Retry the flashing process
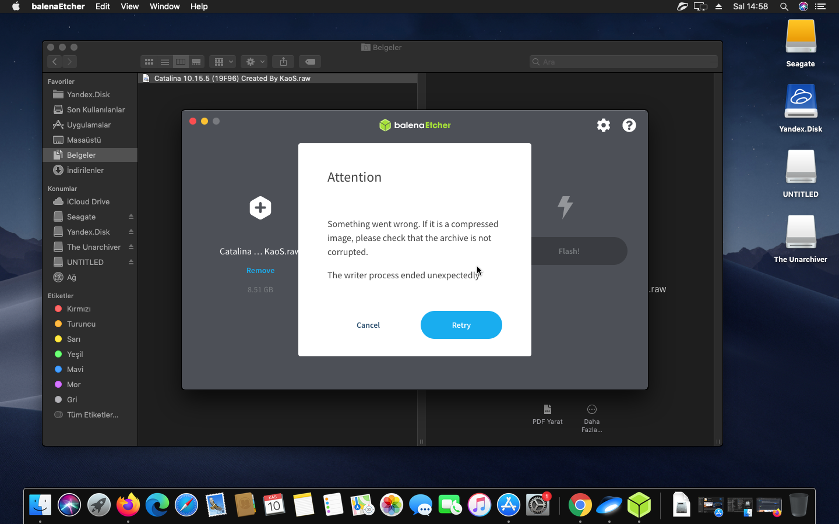Screen dimensions: 839x524 [461, 325]
